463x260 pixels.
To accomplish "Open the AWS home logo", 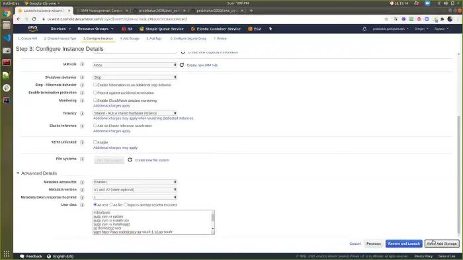I will [32, 28].
